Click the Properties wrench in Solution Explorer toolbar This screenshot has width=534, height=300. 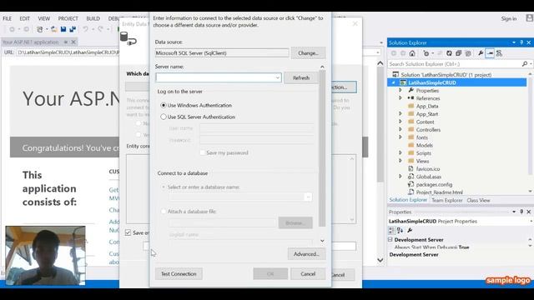(x=481, y=53)
